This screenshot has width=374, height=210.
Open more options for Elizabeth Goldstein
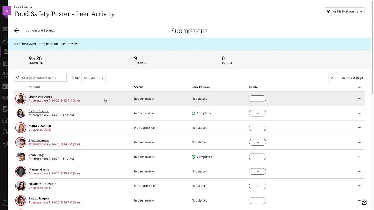(x=359, y=186)
